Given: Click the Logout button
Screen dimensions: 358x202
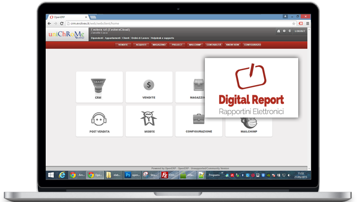Looking at the screenshot, I should (300, 31).
